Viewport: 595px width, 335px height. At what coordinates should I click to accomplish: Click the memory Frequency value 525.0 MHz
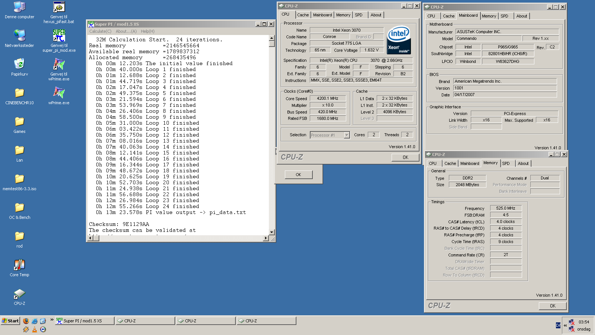[x=506, y=208]
